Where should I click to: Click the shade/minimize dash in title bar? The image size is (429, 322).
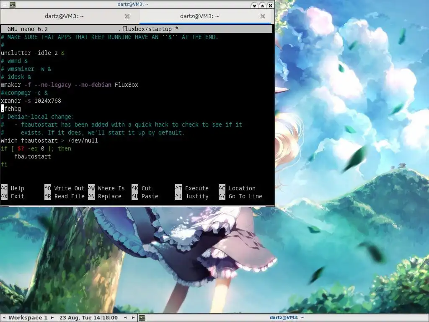pyautogui.click(x=4, y=4)
